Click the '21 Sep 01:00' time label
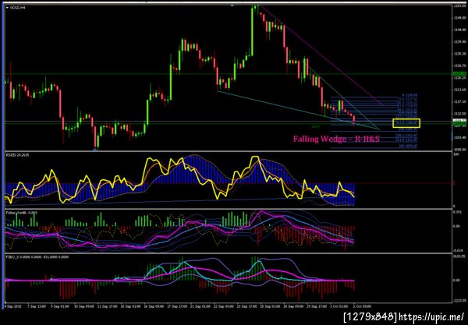Screen dimensions: 468x325 [x=201, y=306]
